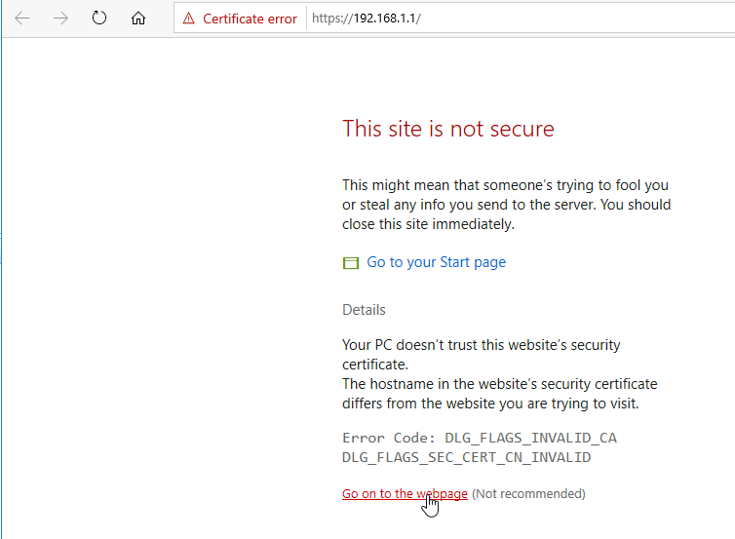735x539 pixels.
Task: Click the Forward navigation arrow
Action: click(60, 19)
